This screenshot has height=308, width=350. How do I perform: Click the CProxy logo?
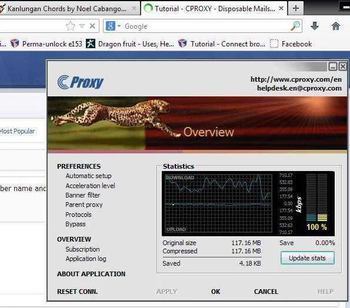81,82
